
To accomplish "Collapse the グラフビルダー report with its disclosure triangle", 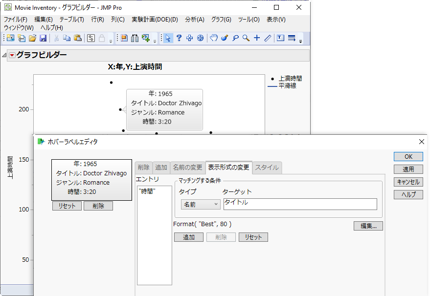I will (4, 56).
